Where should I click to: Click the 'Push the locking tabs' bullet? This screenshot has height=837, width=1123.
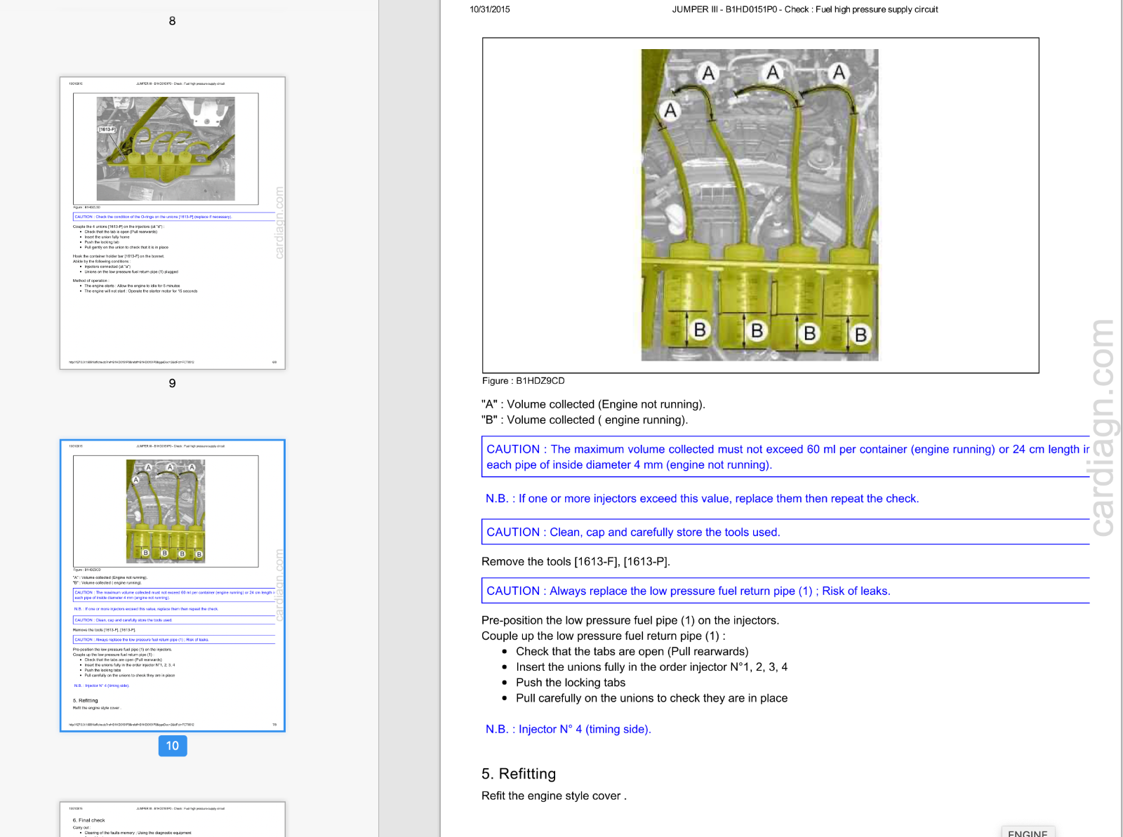pyautogui.click(x=570, y=683)
